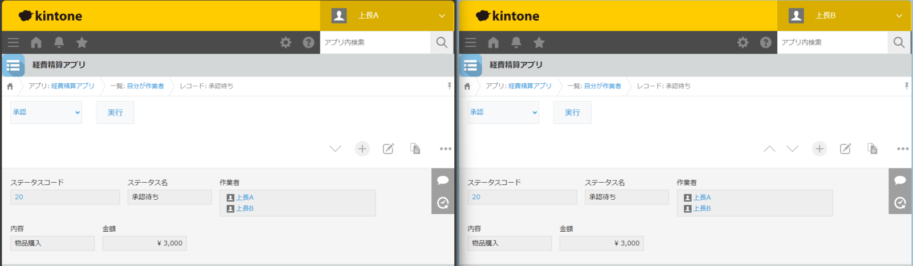This screenshot has width=913, height=266.
Task: Show the change history icon in 上長A's side panel
Action: [443, 203]
